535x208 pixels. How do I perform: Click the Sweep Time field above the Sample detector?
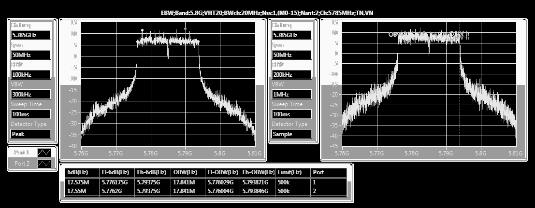292,114
